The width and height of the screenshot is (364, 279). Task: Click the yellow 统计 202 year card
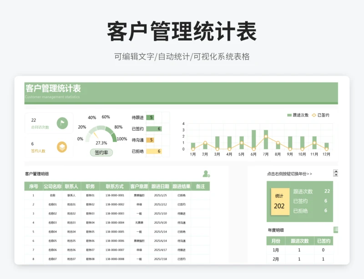point(280,202)
